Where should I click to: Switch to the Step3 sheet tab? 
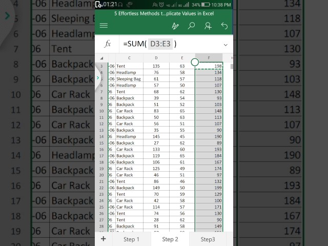(x=208, y=239)
